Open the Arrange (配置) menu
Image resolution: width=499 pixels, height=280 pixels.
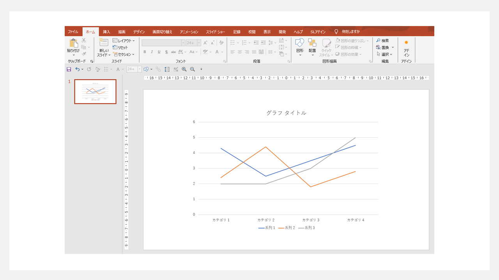(312, 47)
